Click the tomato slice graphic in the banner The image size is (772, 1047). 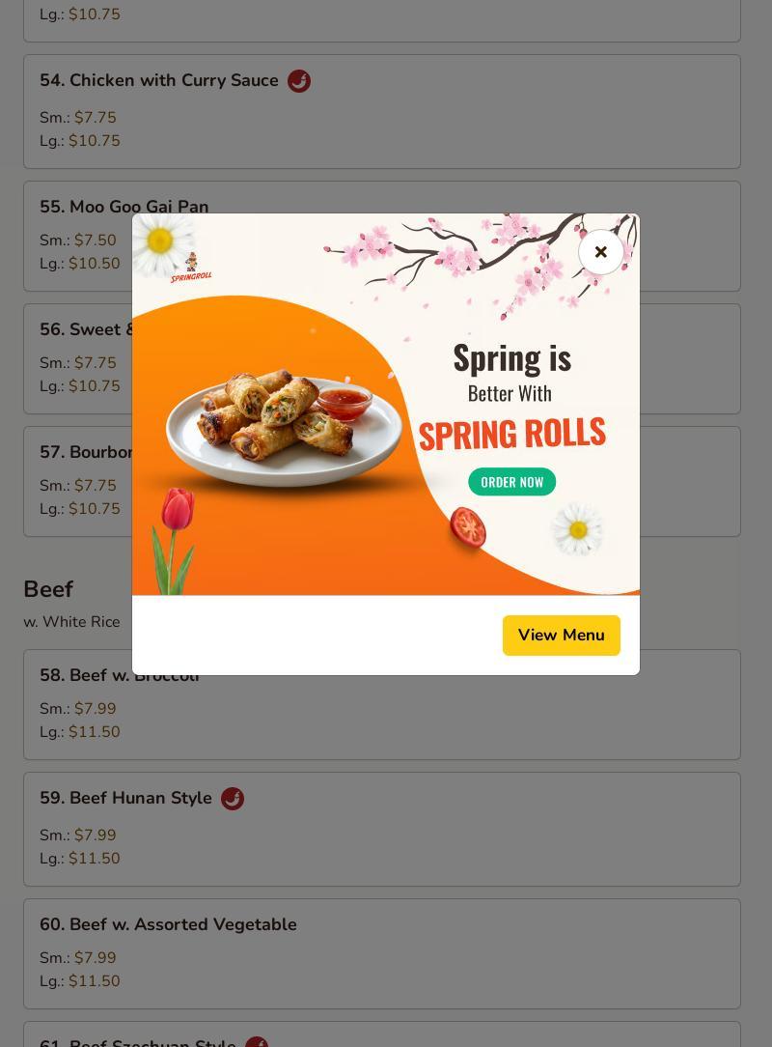(468, 527)
